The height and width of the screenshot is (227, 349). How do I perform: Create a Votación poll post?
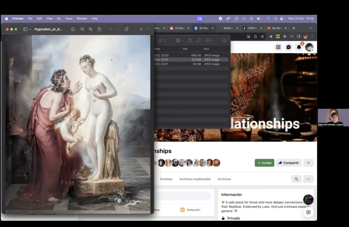pyautogui.click(x=190, y=210)
